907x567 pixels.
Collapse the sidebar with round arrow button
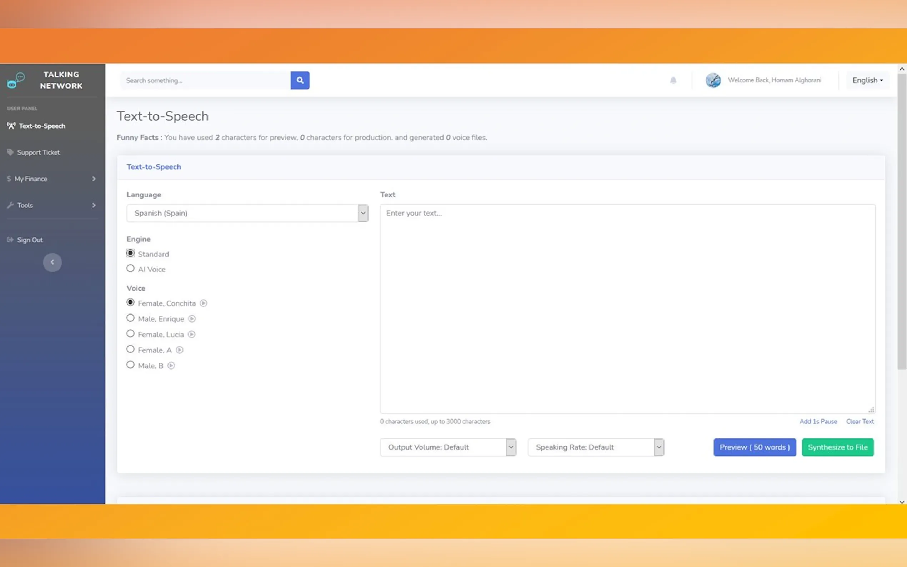point(52,262)
